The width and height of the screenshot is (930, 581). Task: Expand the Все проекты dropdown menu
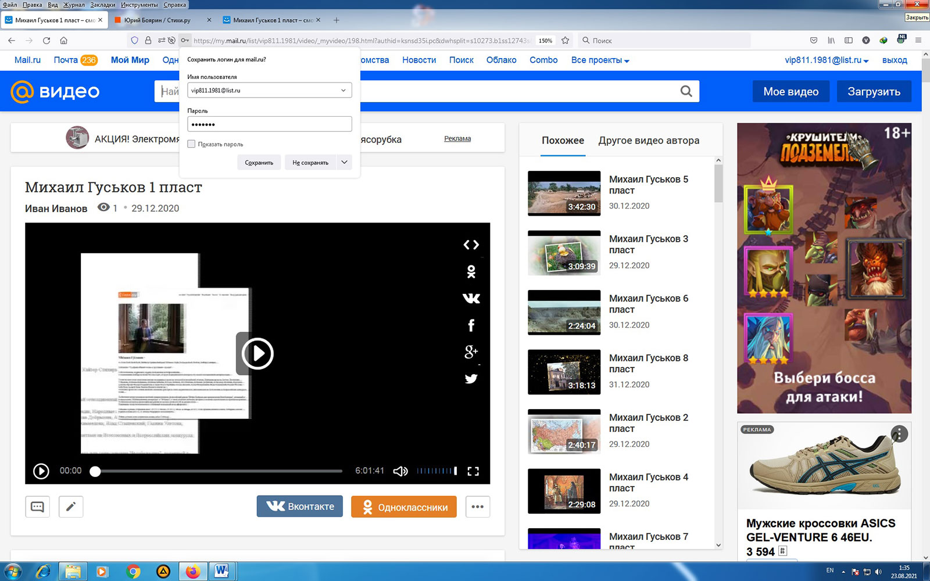(x=600, y=60)
